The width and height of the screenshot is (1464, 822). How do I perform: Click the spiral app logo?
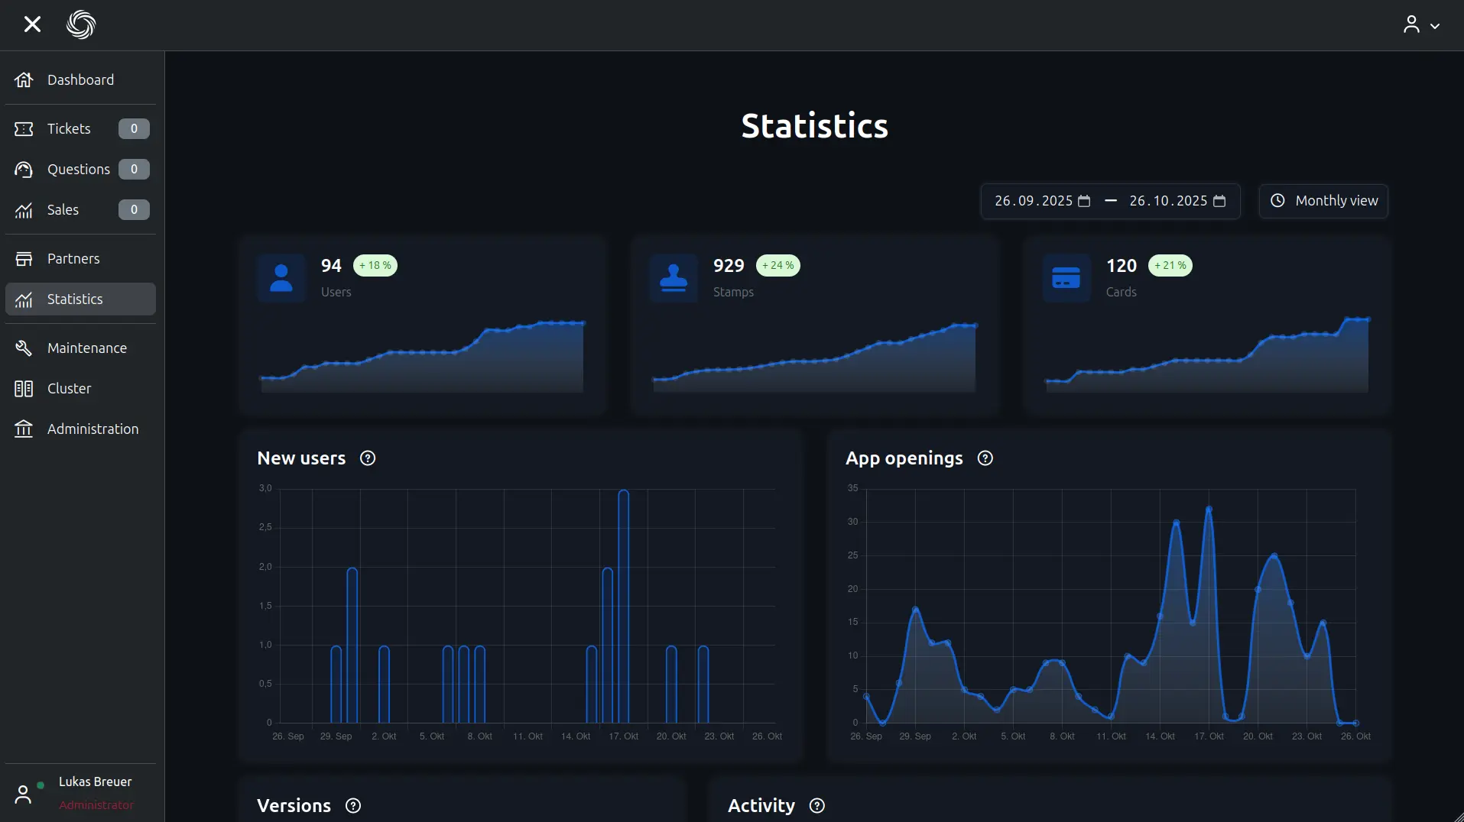[81, 24]
